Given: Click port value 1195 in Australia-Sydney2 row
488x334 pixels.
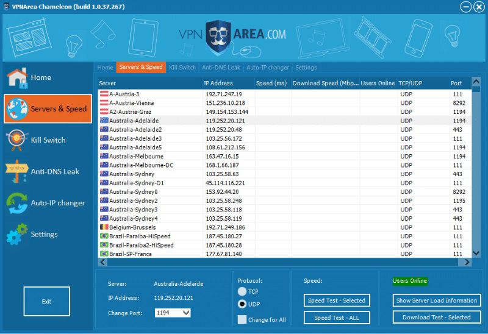Looking at the screenshot, I should pos(459,201).
